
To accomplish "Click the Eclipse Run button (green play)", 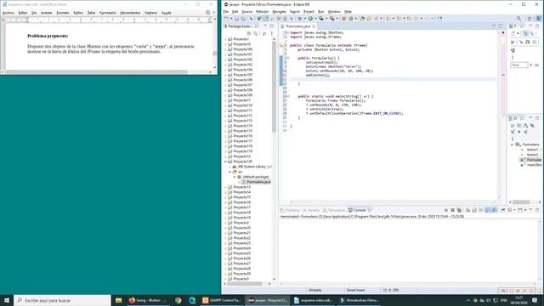I will (310, 19).
